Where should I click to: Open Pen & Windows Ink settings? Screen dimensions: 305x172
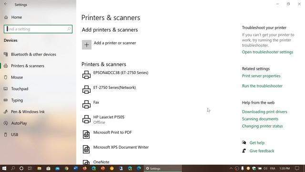(x=28, y=112)
